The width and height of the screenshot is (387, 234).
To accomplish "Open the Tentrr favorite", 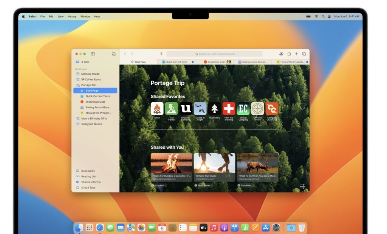I will (x=157, y=108).
